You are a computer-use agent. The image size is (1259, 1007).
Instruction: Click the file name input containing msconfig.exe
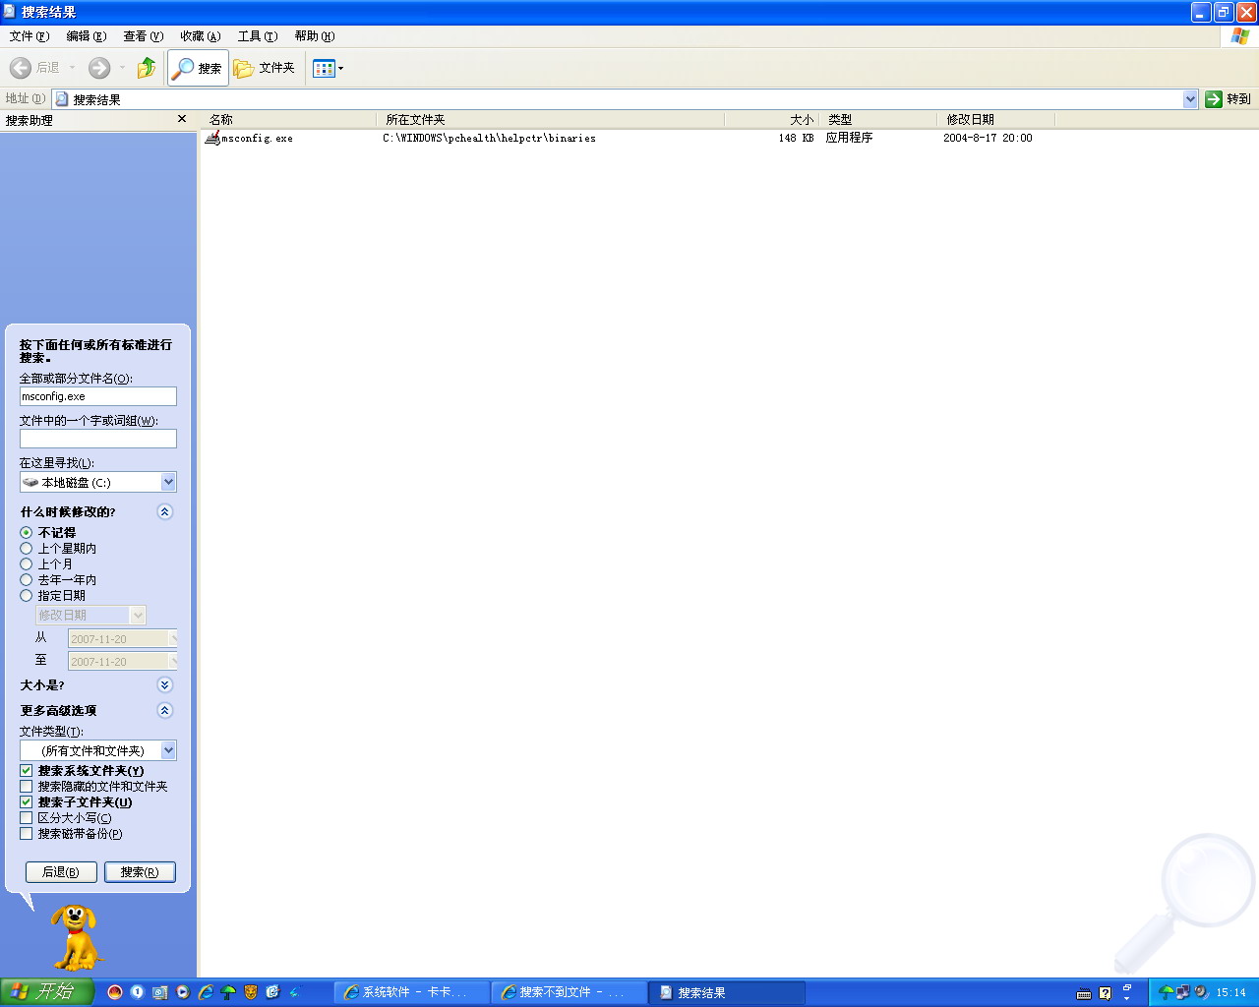pos(98,396)
